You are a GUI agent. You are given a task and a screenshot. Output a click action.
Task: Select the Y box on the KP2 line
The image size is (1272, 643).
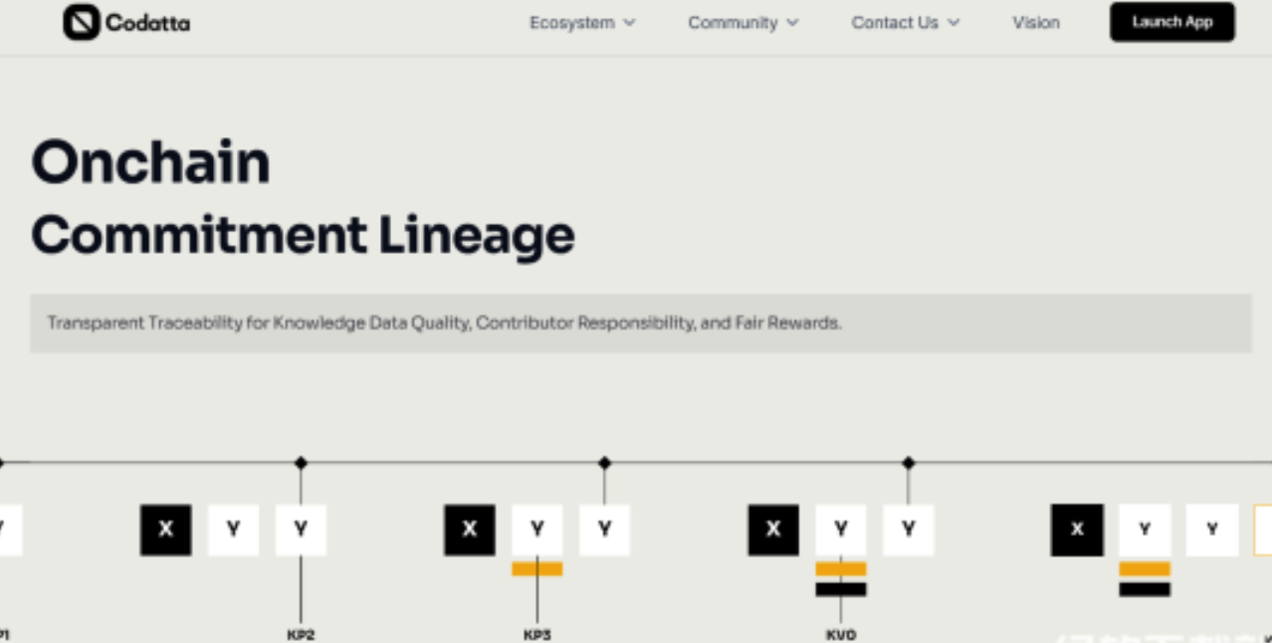(x=301, y=530)
